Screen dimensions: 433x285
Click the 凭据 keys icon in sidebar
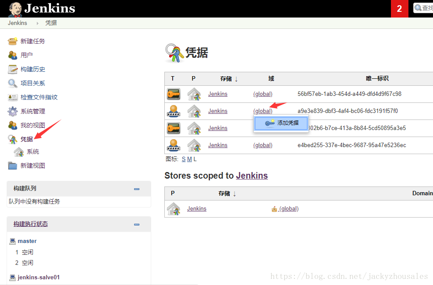(x=12, y=139)
